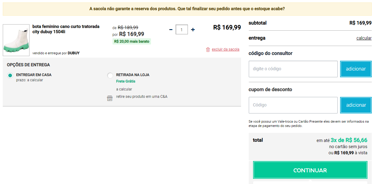Click adicionar button for consultant code
377x184 pixels.
click(x=356, y=69)
